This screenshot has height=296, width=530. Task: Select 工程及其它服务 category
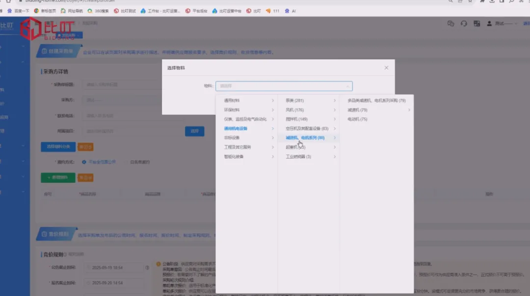pos(238,147)
